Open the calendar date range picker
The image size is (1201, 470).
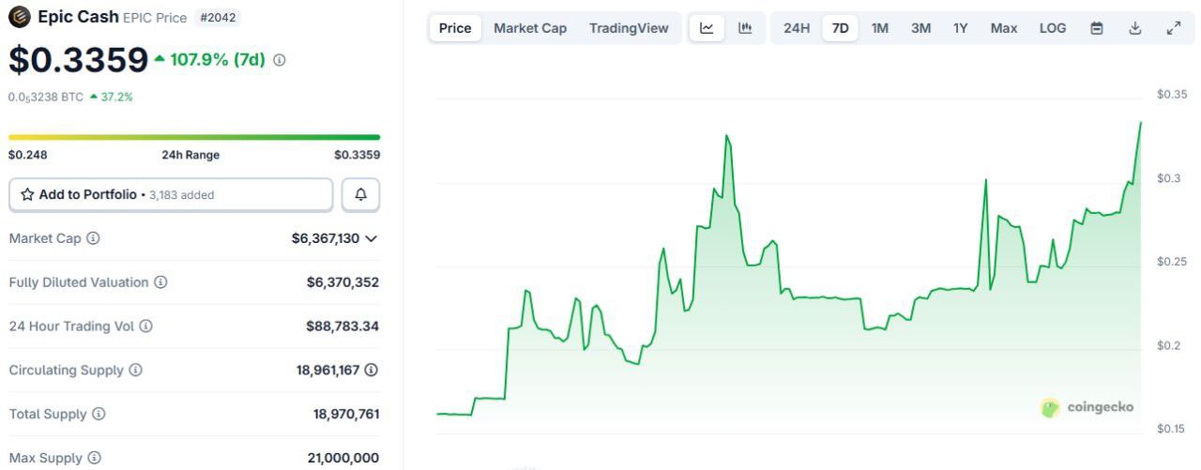click(x=1097, y=28)
